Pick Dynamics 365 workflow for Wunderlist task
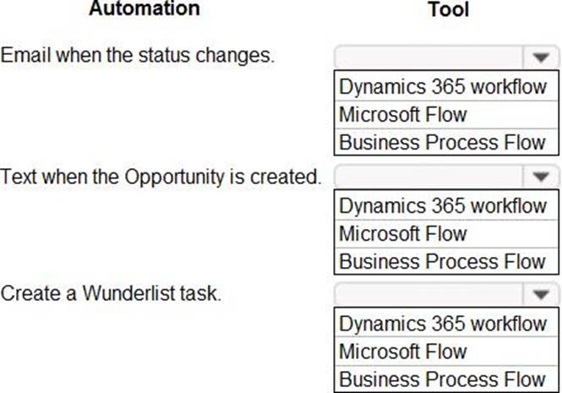The image size is (562, 393). pos(443,324)
